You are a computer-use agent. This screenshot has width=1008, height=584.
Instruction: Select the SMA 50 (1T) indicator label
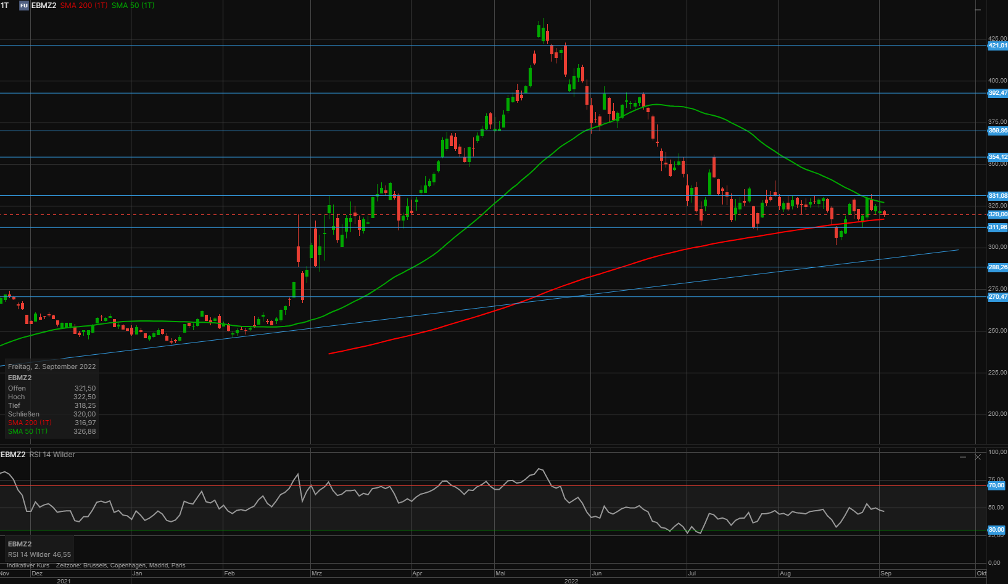pyautogui.click(x=133, y=6)
